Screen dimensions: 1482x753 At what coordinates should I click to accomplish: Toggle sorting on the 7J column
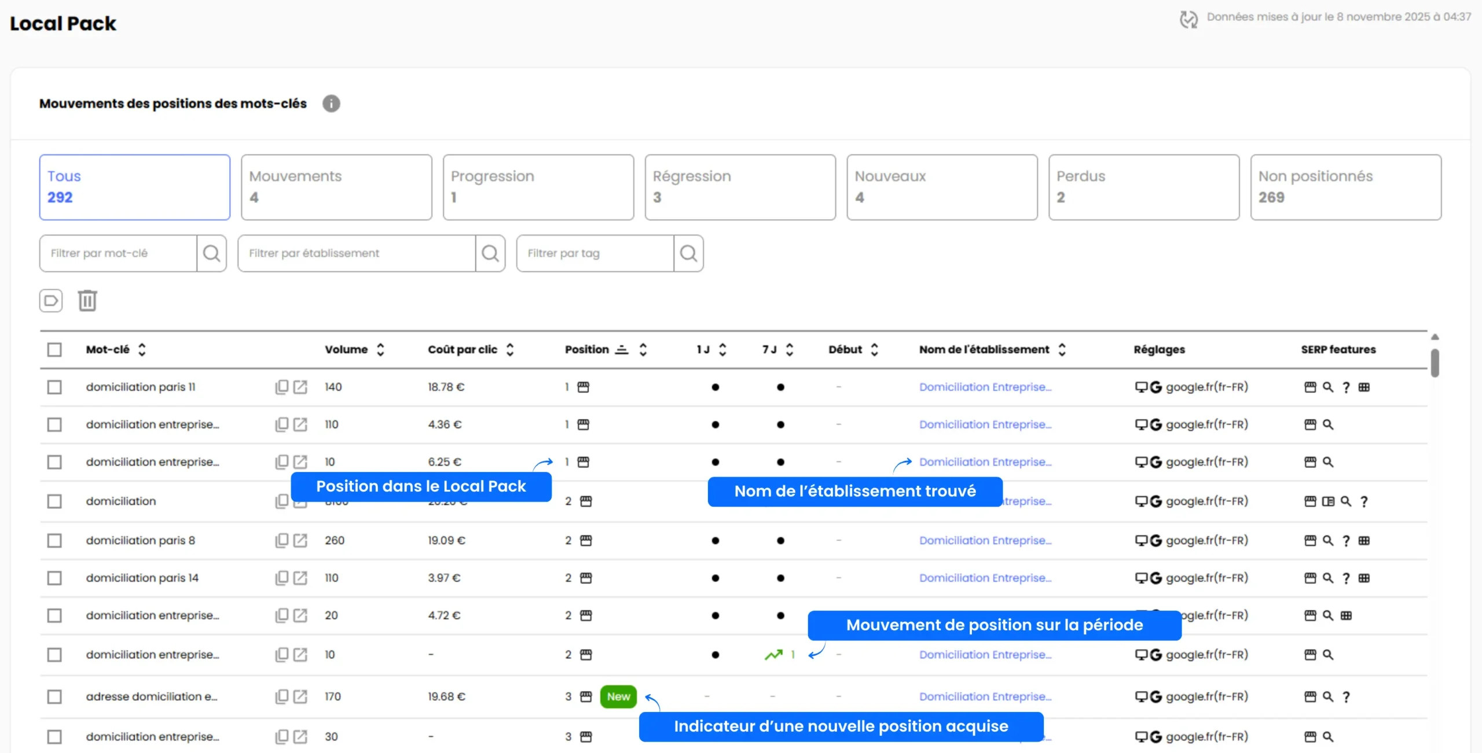pyautogui.click(x=789, y=349)
